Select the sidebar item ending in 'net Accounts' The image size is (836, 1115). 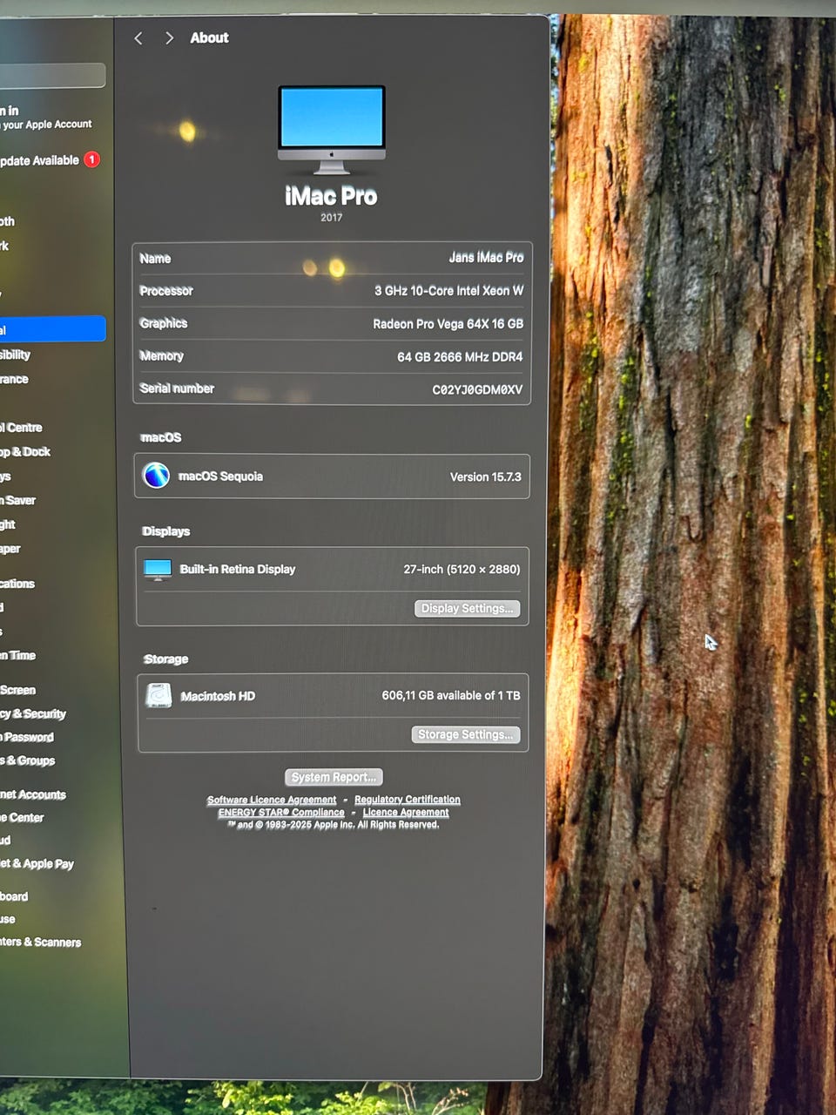click(33, 794)
